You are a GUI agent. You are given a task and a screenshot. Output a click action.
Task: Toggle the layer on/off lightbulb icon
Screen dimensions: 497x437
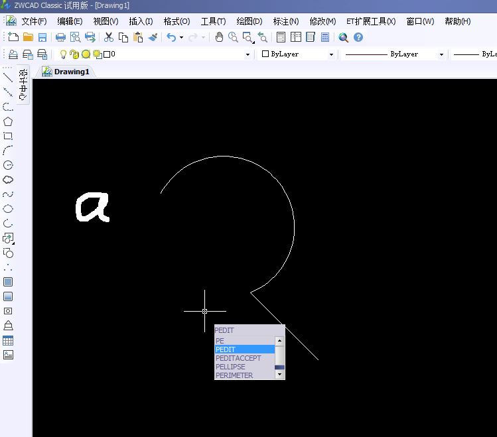(x=64, y=54)
